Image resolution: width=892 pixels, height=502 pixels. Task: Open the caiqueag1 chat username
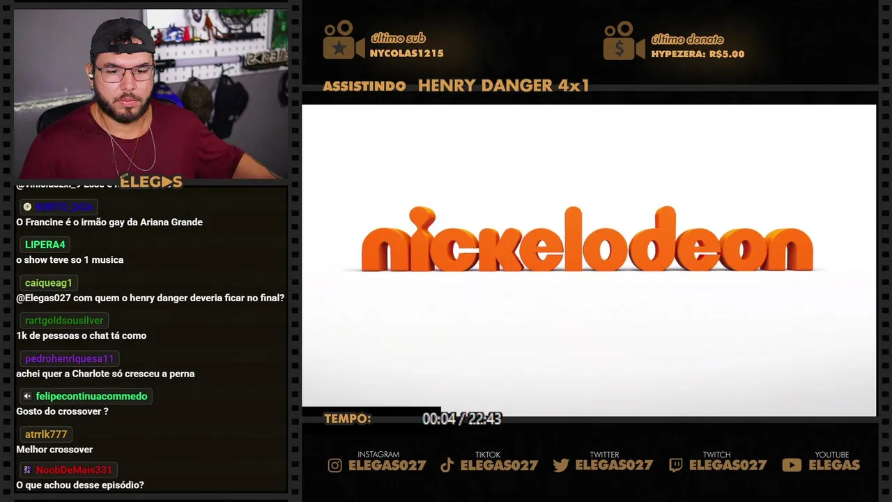[49, 282]
